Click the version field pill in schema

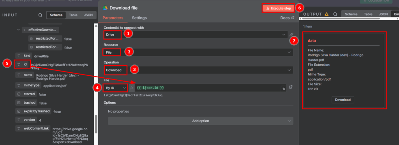(26, 120)
